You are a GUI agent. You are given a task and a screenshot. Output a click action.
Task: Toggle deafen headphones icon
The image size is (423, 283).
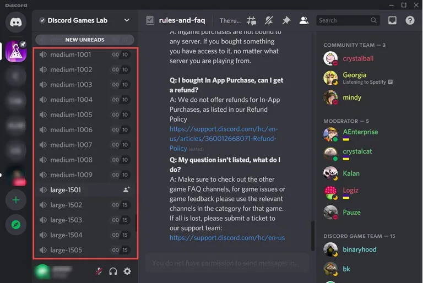coord(113,271)
